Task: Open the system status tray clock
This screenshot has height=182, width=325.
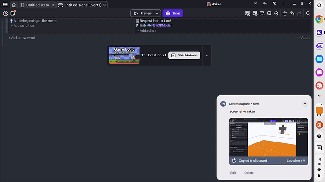Action: 319,162
